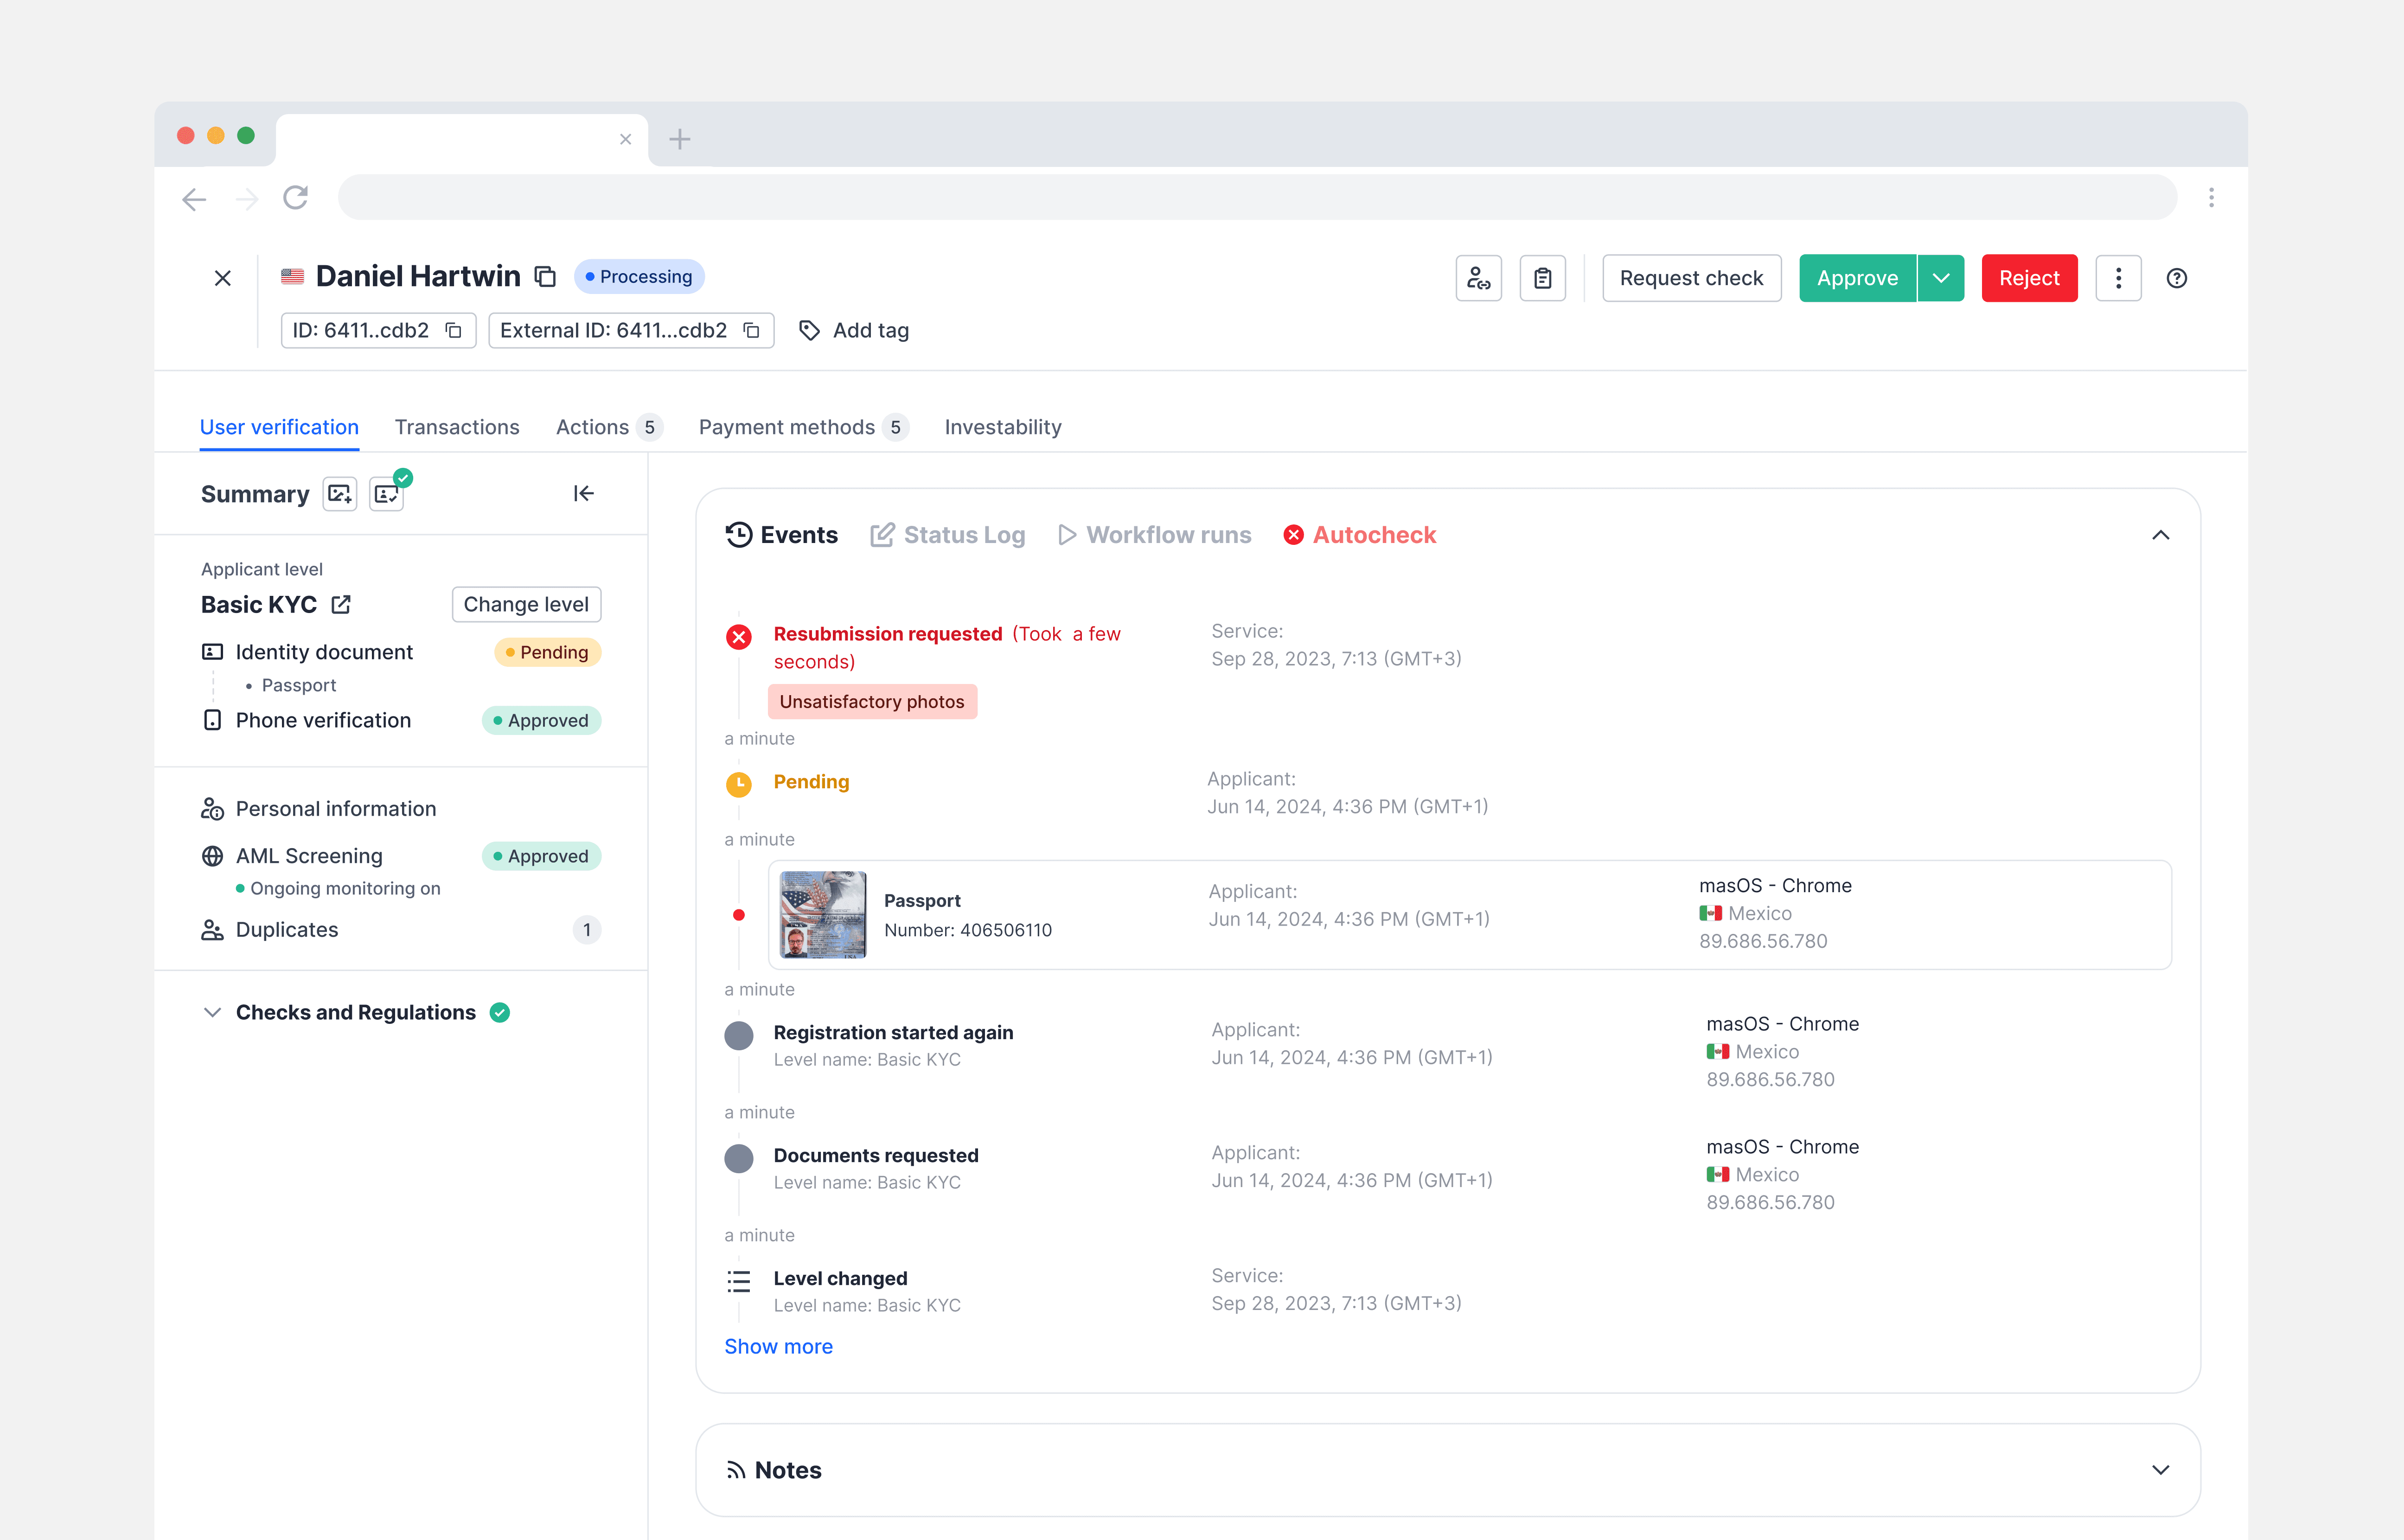Select the Autocheck tab
Screen dimensions: 2404x1540
[x=1360, y=535]
